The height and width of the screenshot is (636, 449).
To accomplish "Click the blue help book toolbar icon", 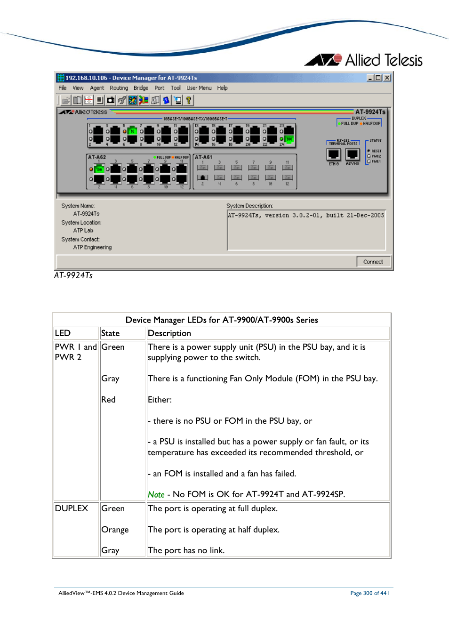I will pyautogui.click(x=166, y=100).
